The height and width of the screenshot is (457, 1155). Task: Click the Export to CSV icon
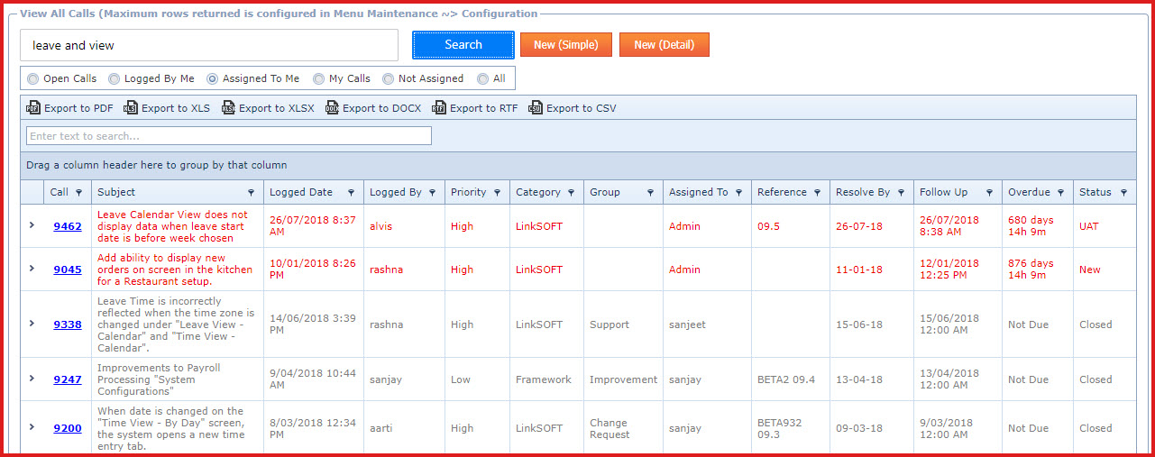536,108
